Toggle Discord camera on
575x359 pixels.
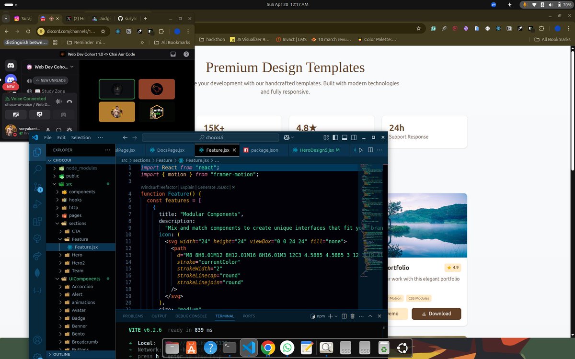pyautogui.click(x=16, y=114)
